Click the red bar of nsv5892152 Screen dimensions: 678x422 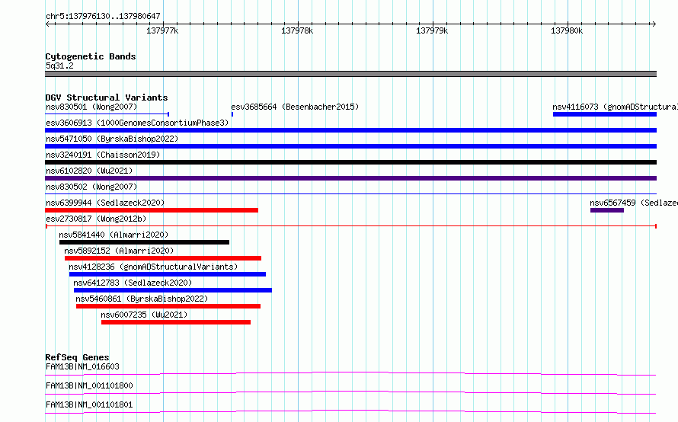coord(163,258)
